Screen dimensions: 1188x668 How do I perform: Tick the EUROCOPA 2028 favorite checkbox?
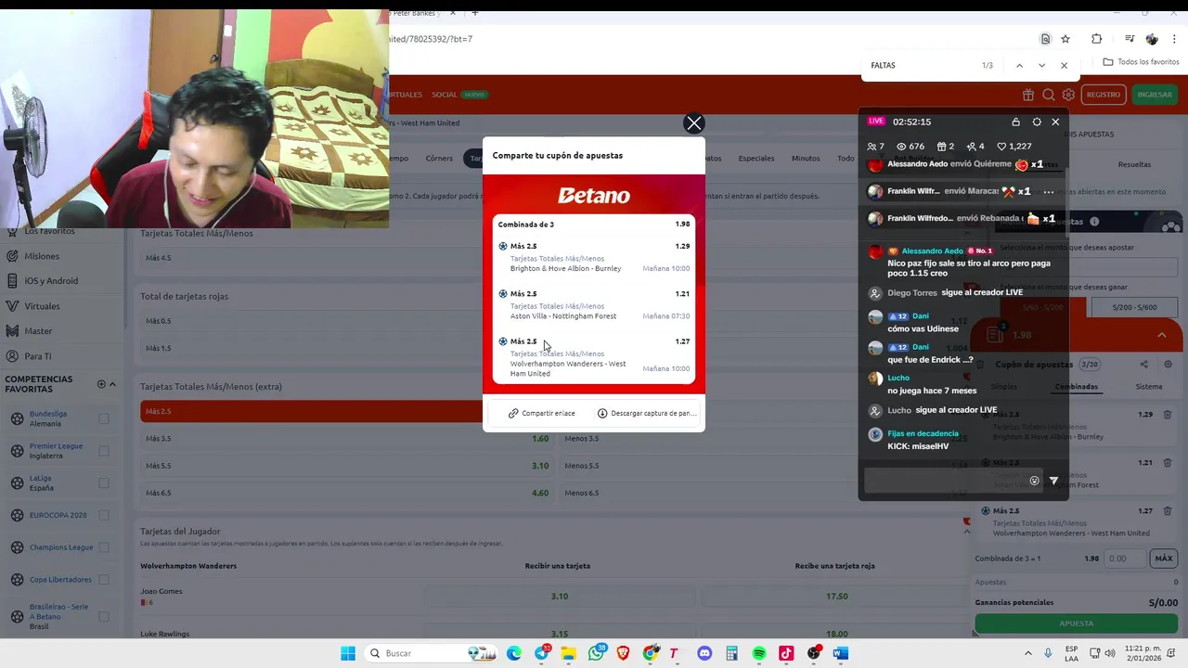coord(104,515)
